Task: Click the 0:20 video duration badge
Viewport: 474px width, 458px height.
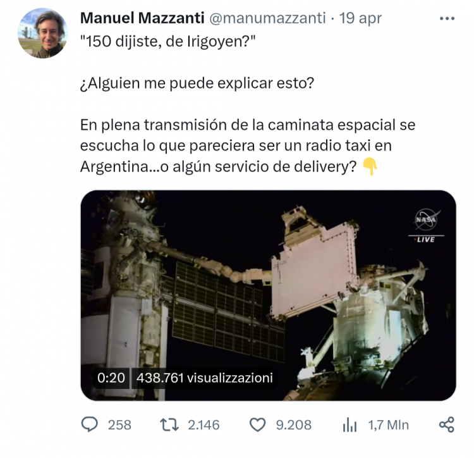Action: pos(111,378)
